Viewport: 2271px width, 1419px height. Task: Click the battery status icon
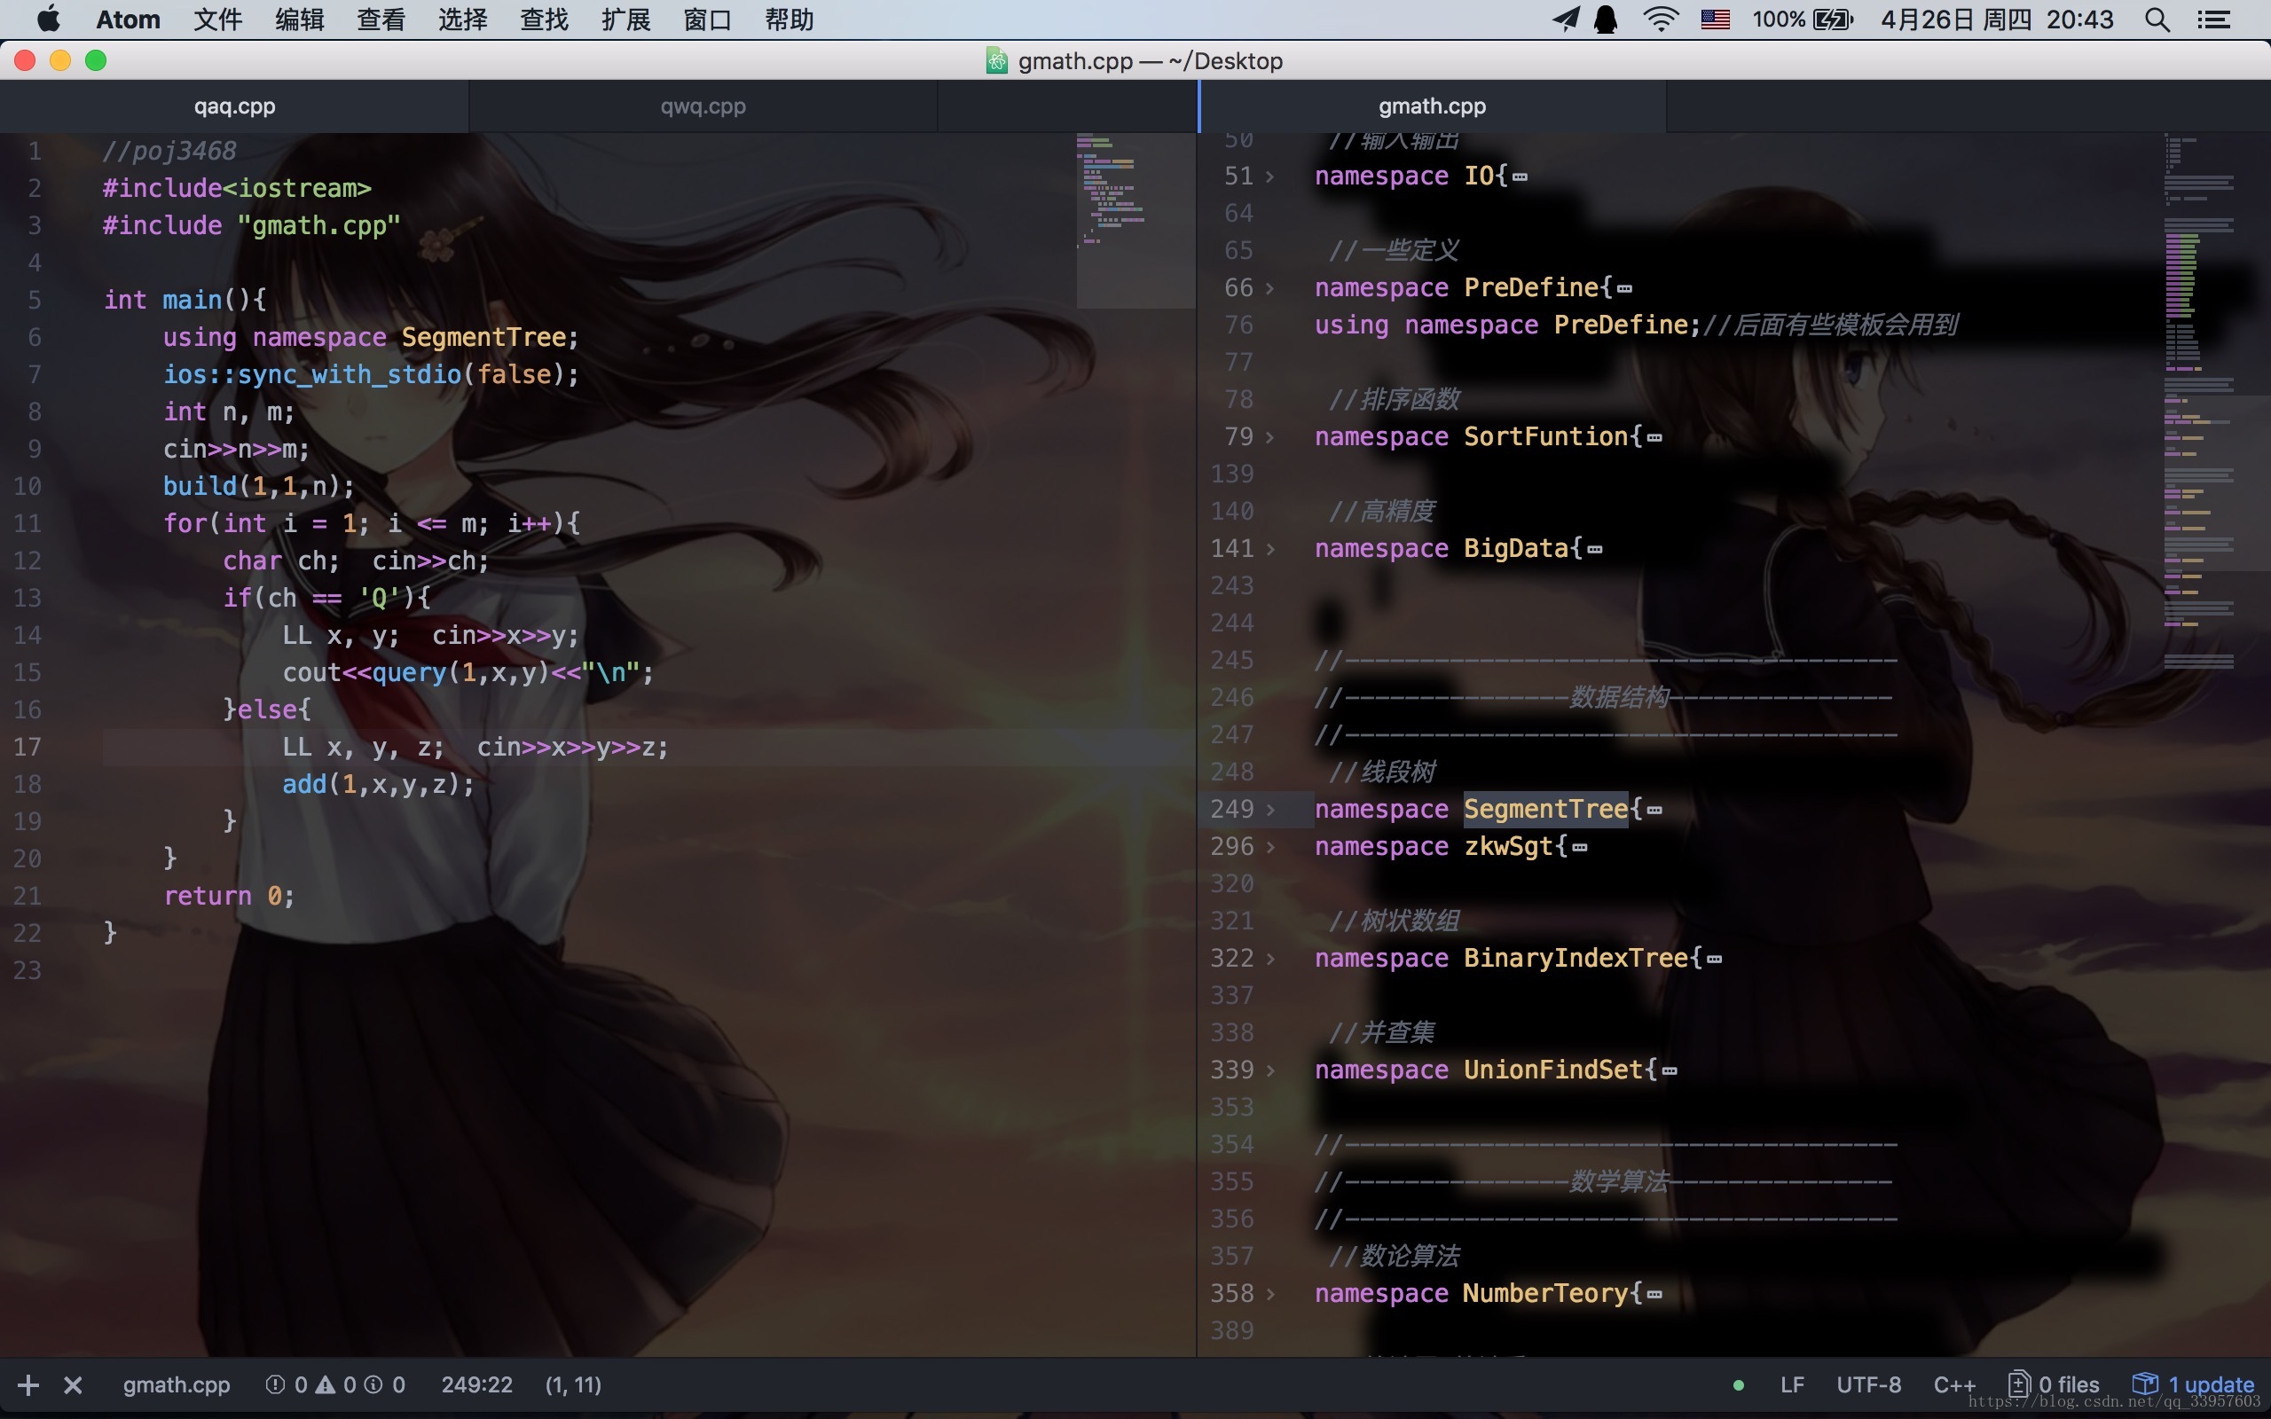pos(1833,20)
